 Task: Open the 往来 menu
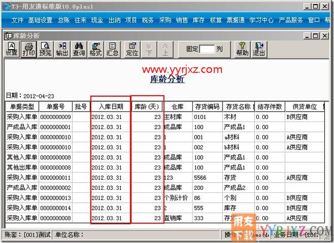(80, 20)
